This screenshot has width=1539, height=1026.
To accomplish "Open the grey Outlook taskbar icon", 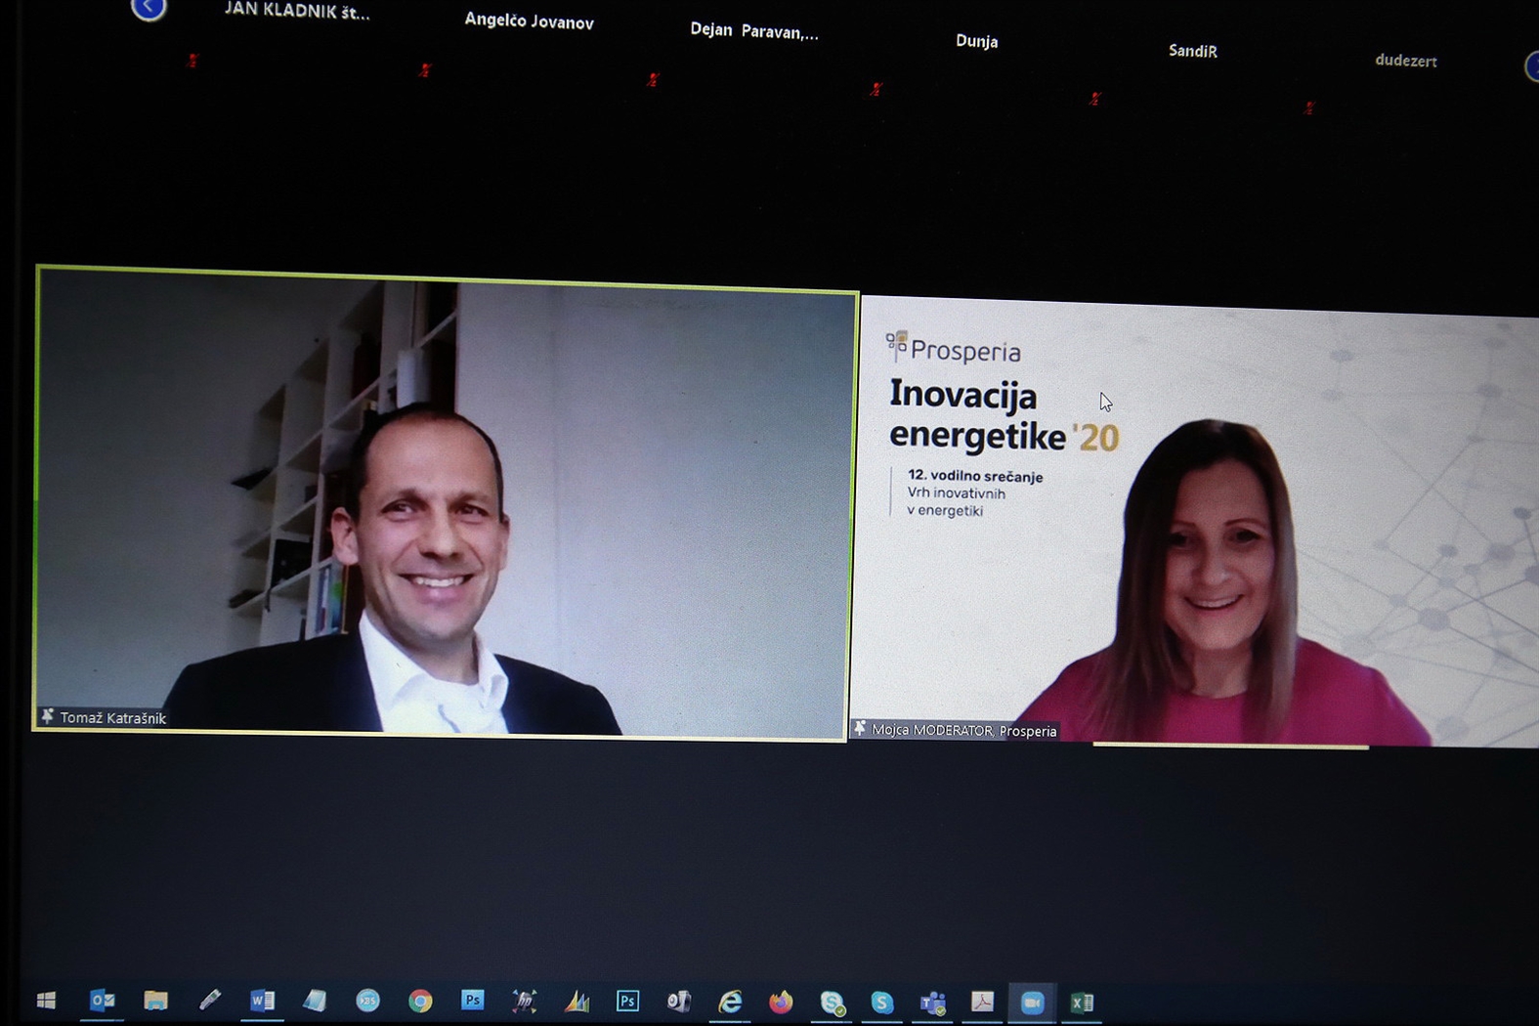I will [679, 1002].
